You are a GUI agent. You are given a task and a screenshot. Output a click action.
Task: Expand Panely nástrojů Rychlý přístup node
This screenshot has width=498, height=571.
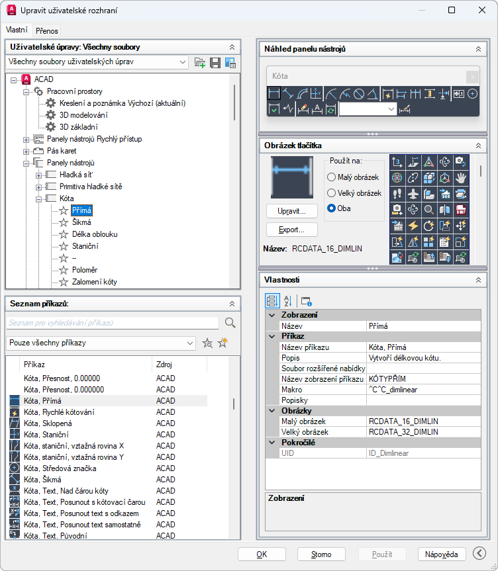tap(26, 140)
